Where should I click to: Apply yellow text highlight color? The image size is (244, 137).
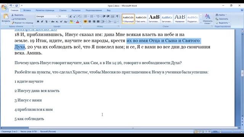[x=71, y=22]
